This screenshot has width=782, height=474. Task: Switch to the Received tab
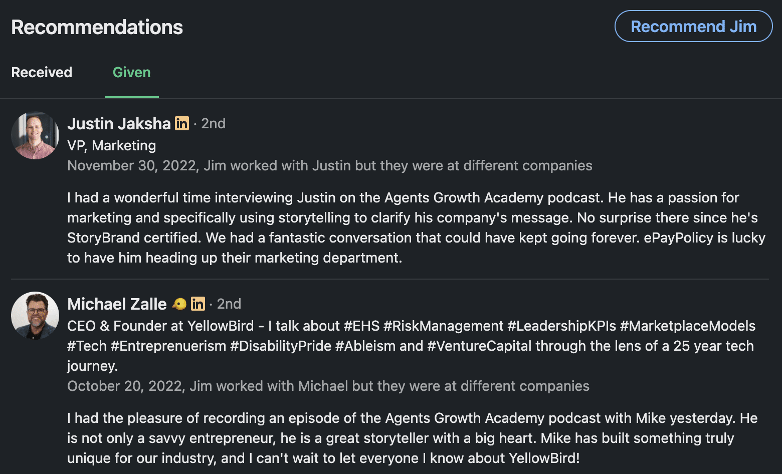pos(42,72)
